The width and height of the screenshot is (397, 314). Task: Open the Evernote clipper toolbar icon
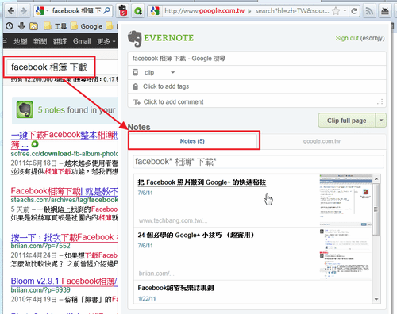[122, 11]
